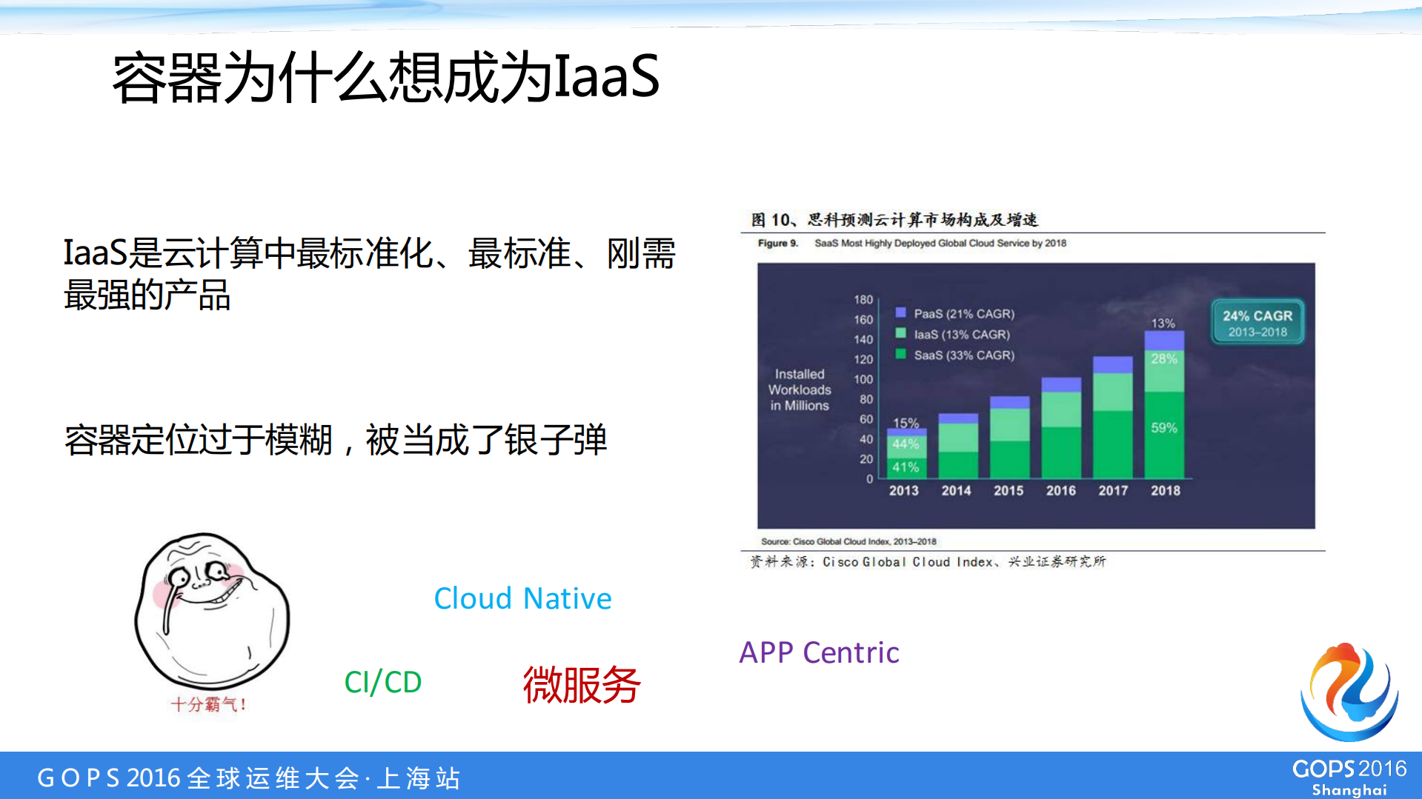Click the APP Centric label
The height and width of the screenshot is (799, 1422).
tap(820, 652)
